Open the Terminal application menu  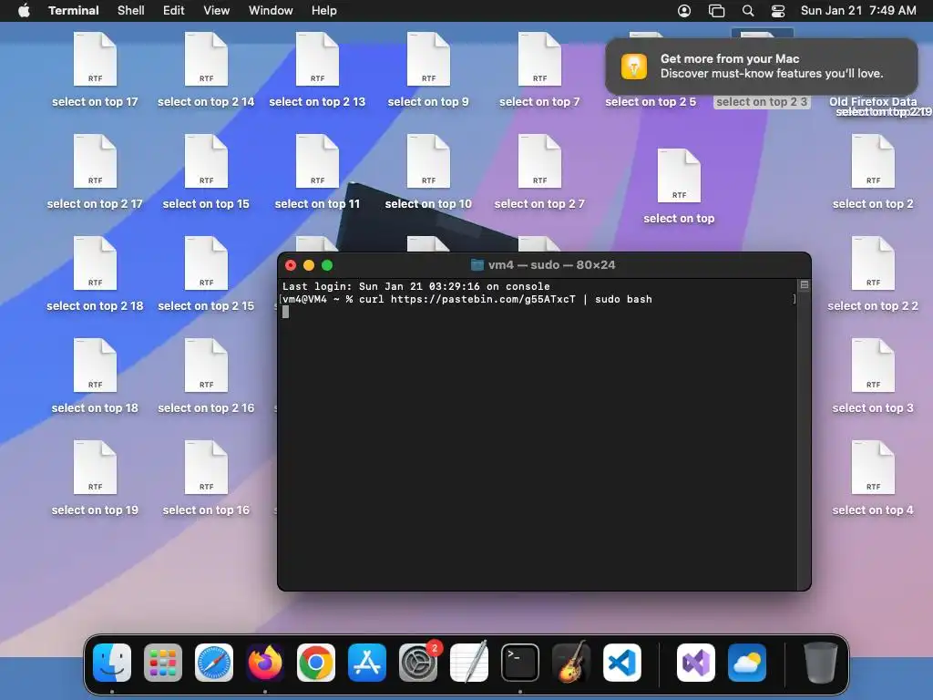point(74,11)
